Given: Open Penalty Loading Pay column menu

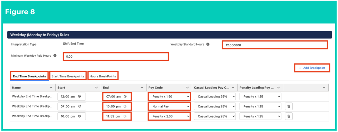Looking at the screenshot, I should click(x=278, y=87).
